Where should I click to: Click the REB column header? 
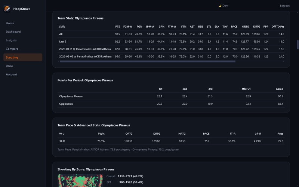(200, 27)
